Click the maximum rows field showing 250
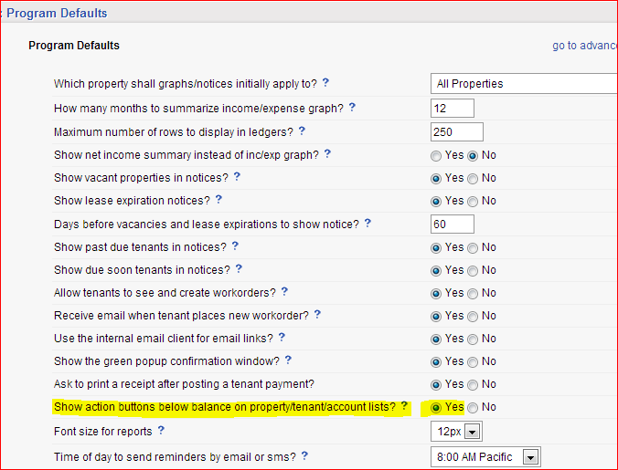The height and width of the screenshot is (470, 618). coord(456,132)
